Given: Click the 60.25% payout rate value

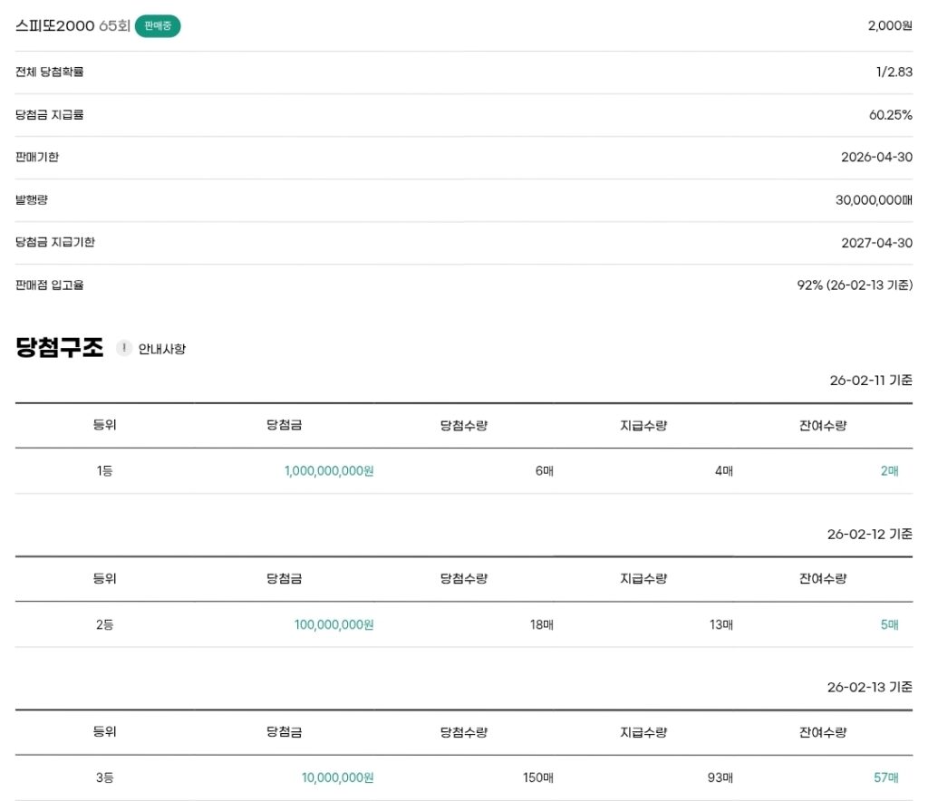Looking at the screenshot, I should 890,115.
